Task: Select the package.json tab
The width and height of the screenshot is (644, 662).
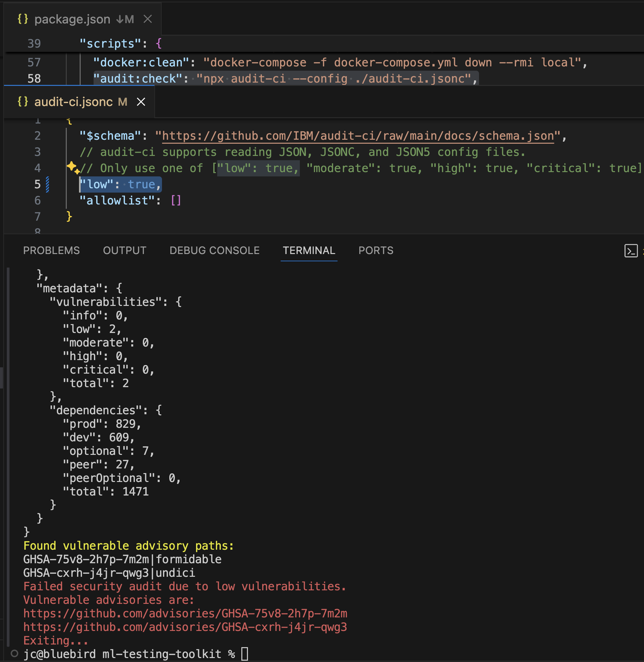Action: click(83, 19)
